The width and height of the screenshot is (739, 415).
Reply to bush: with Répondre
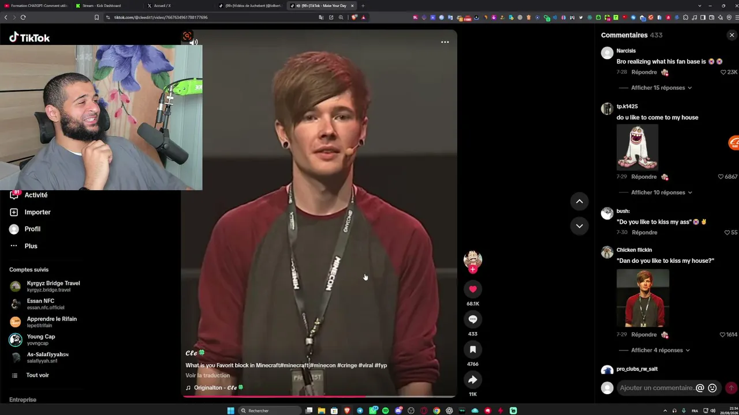pyautogui.click(x=644, y=232)
